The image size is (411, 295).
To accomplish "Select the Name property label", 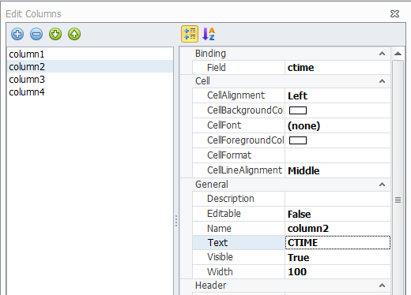I will pos(219,229).
